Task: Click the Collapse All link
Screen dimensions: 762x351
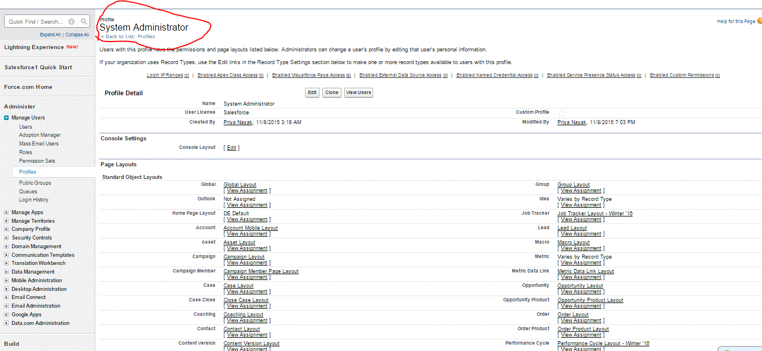Action: click(x=77, y=35)
